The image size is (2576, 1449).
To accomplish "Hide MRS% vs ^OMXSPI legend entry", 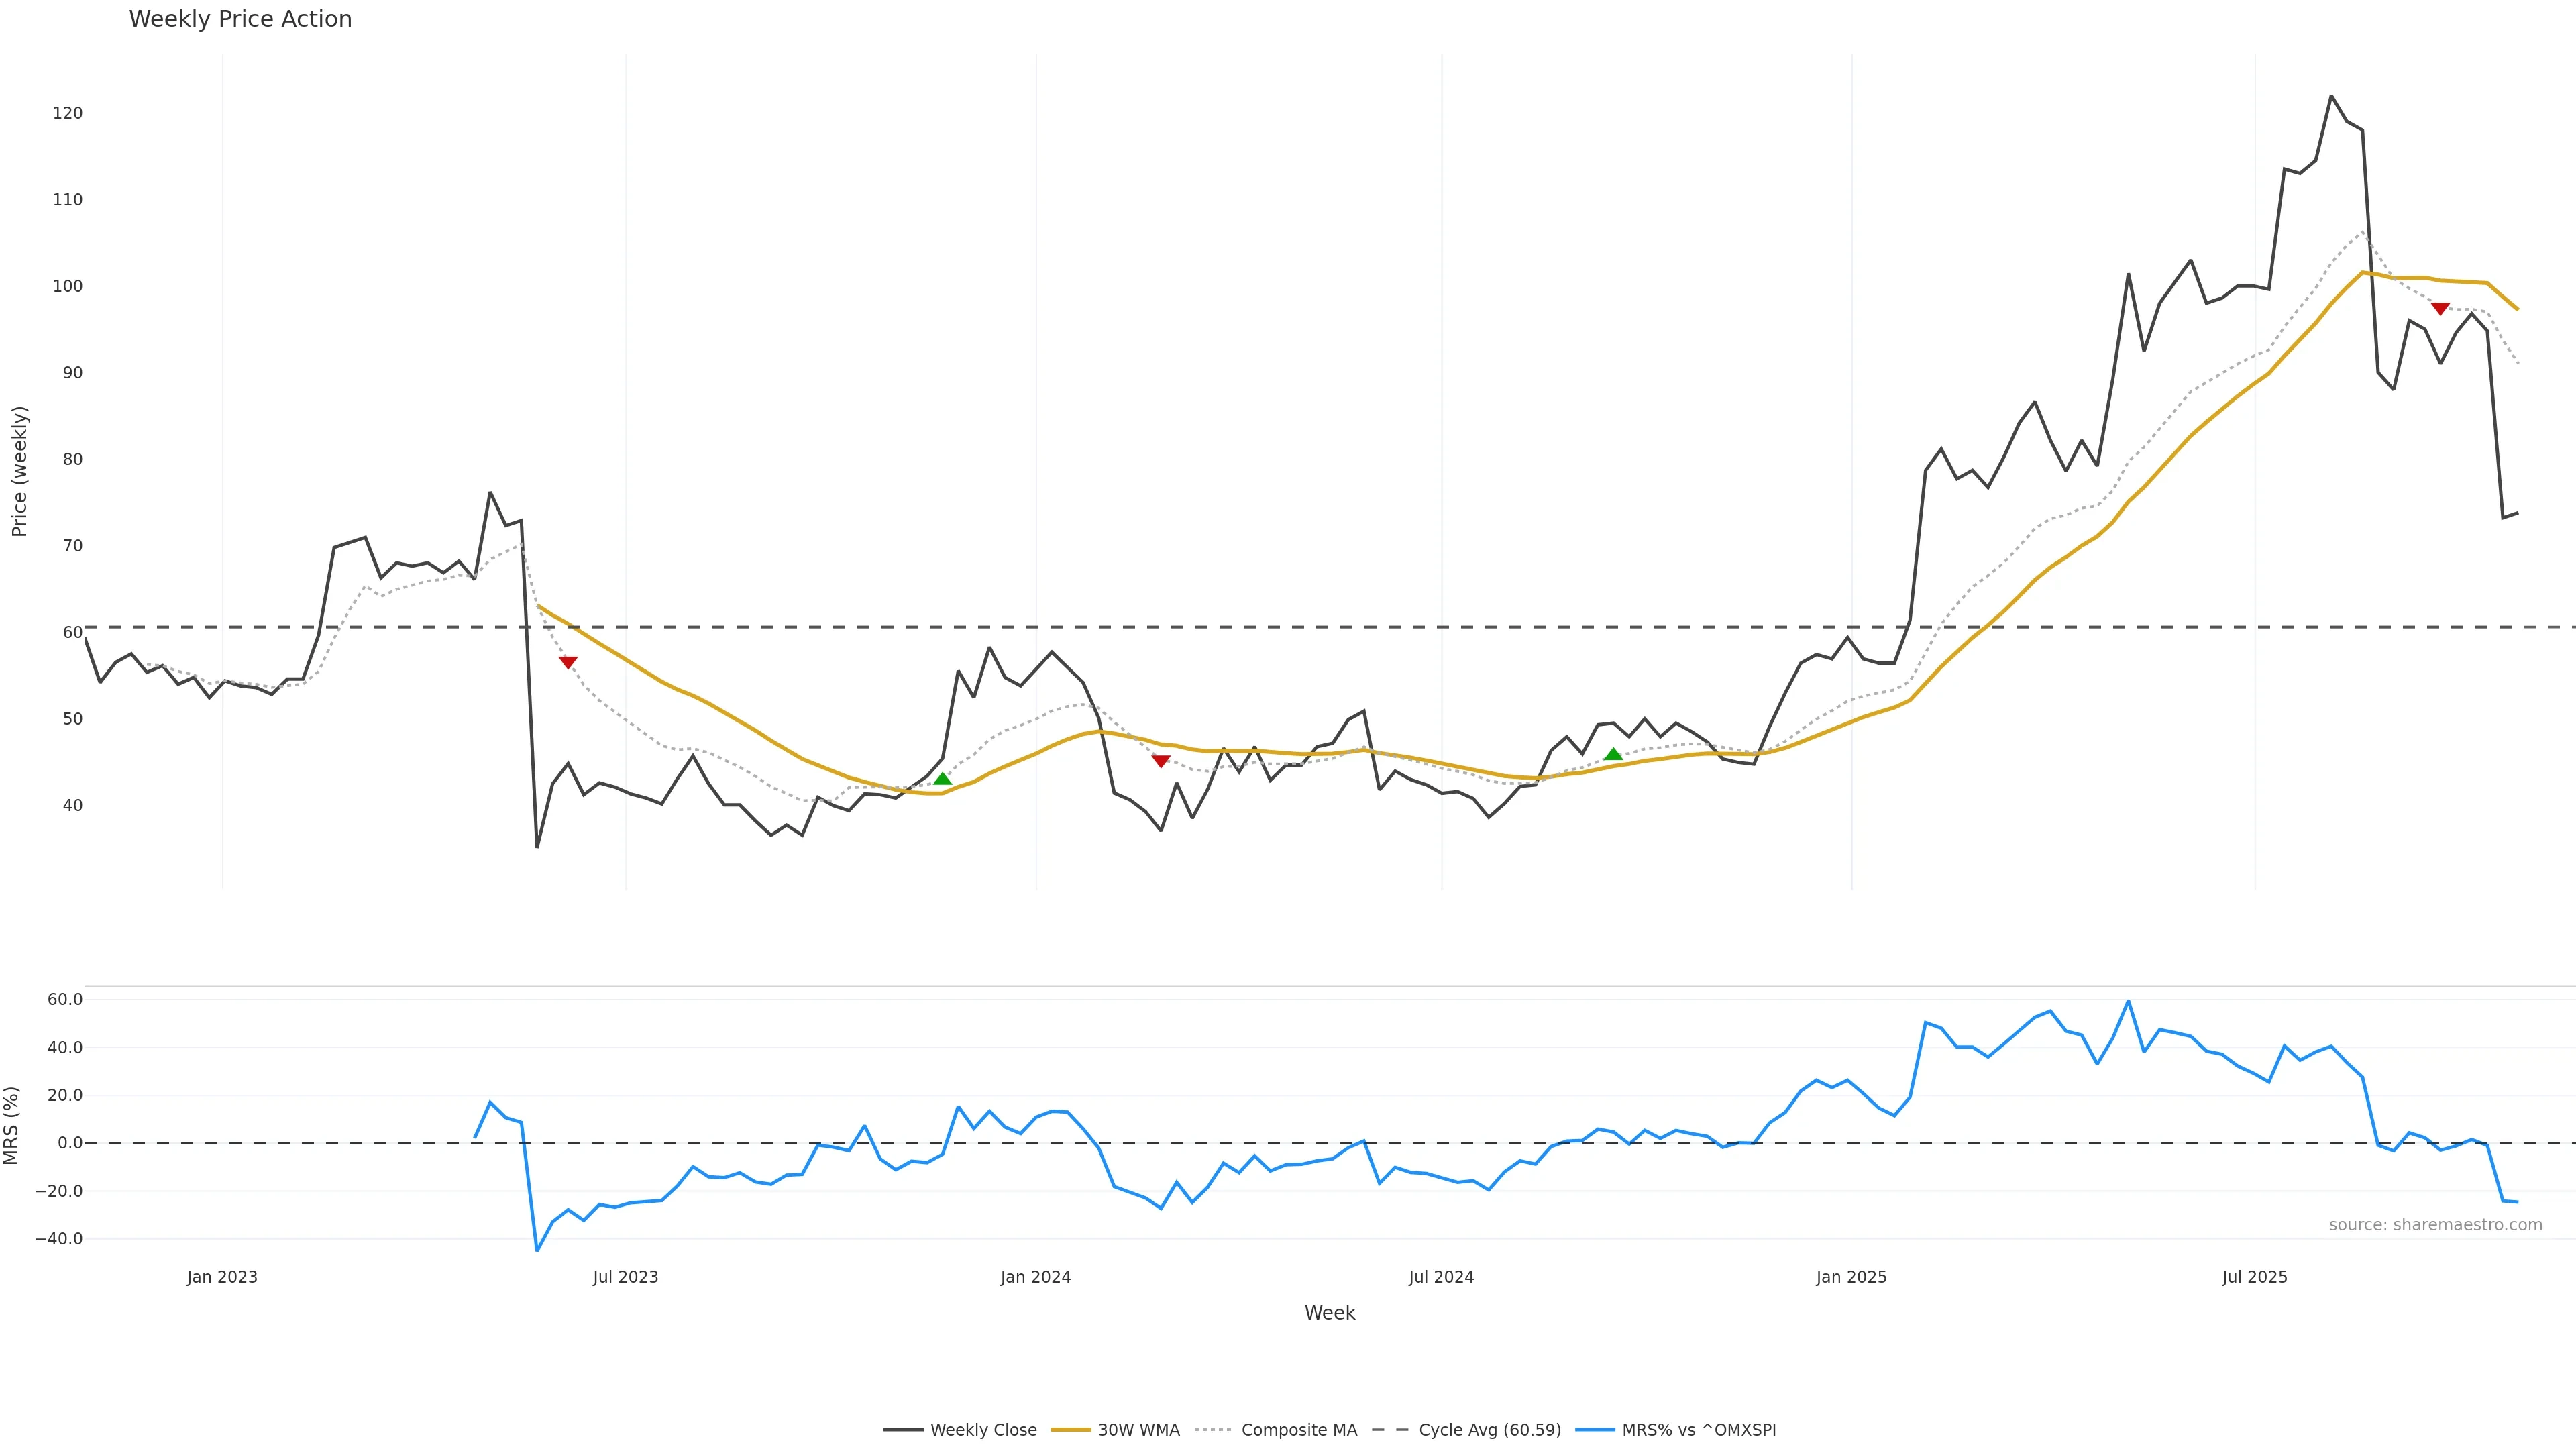I will (x=1698, y=1430).
